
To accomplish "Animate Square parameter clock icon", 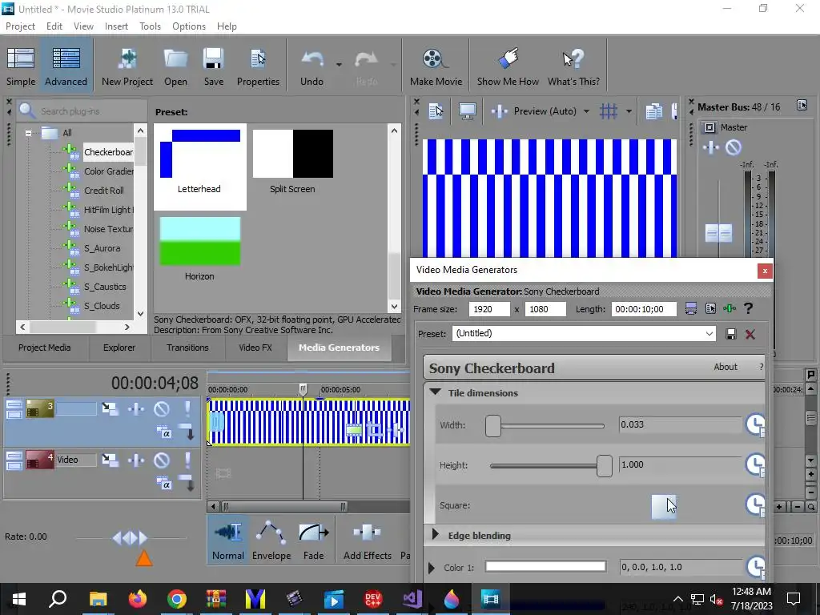I will point(755,504).
